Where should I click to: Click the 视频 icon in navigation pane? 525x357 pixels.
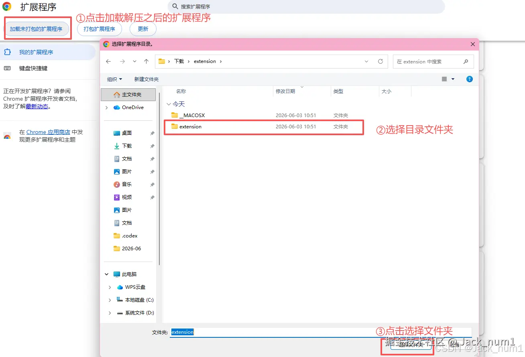(x=117, y=197)
